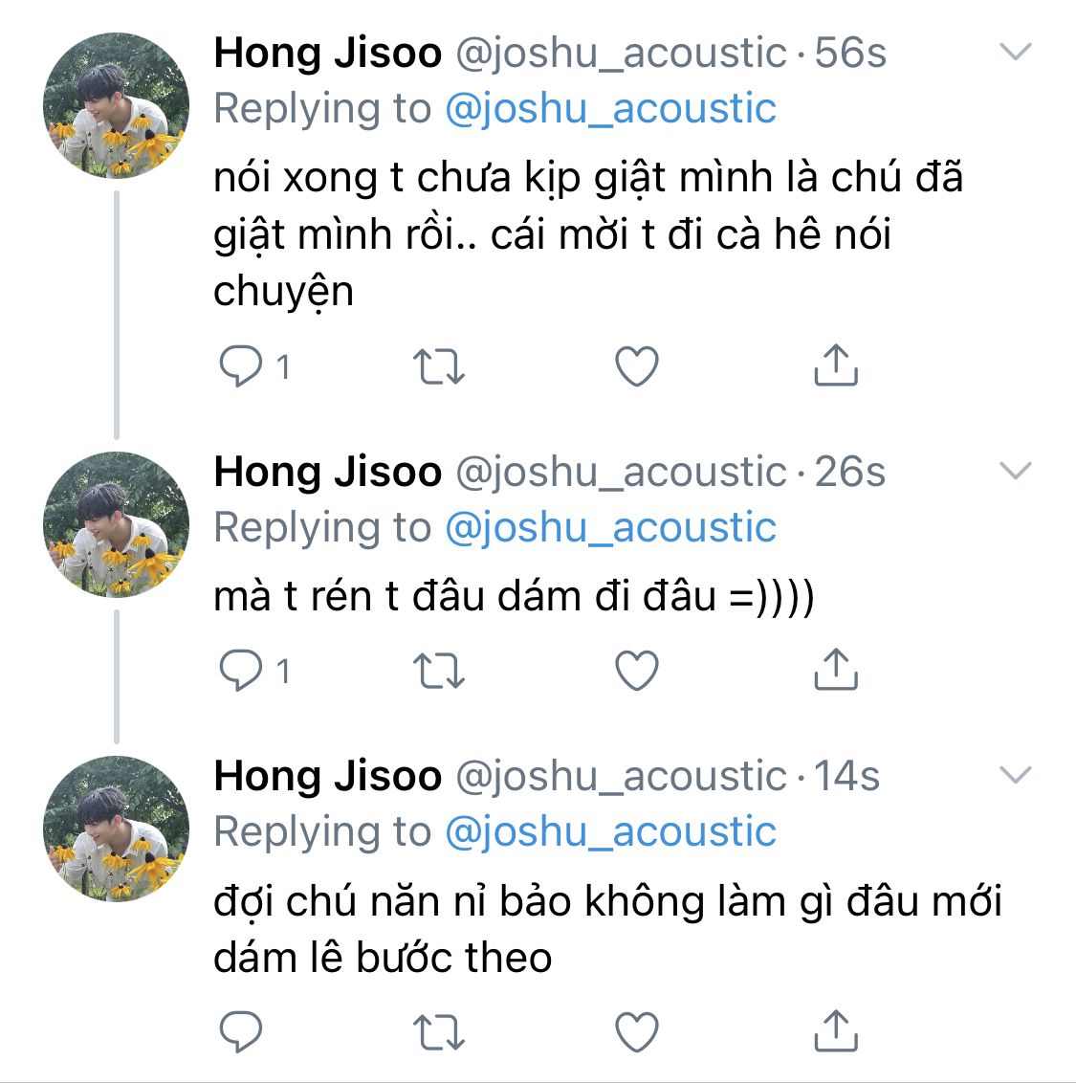The image size is (1076, 1083).
Task: Open @joshu_acoustic mention link in first tweet
Action: click(610, 108)
